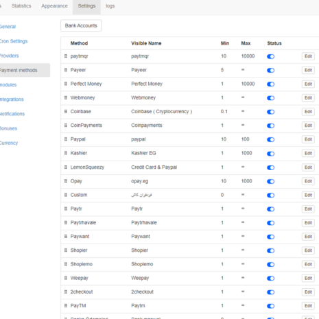
Task: Toggle Opay status switch
Action: coord(270,181)
